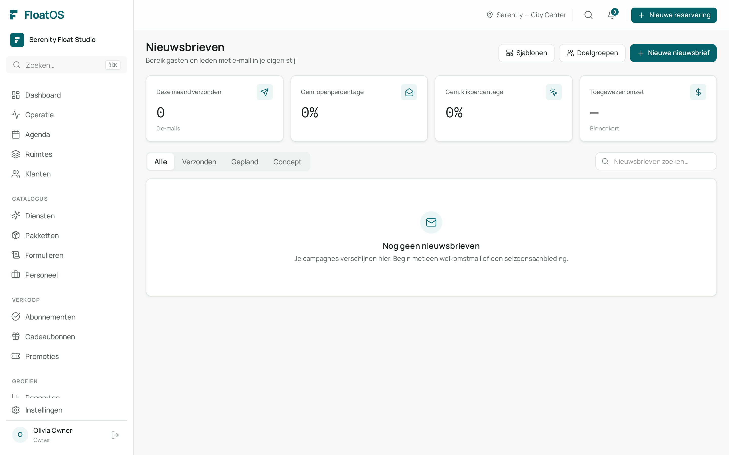The width and height of the screenshot is (729, 455).
Task: Open Personeel in the sidebar
Action: coord(66,275)
